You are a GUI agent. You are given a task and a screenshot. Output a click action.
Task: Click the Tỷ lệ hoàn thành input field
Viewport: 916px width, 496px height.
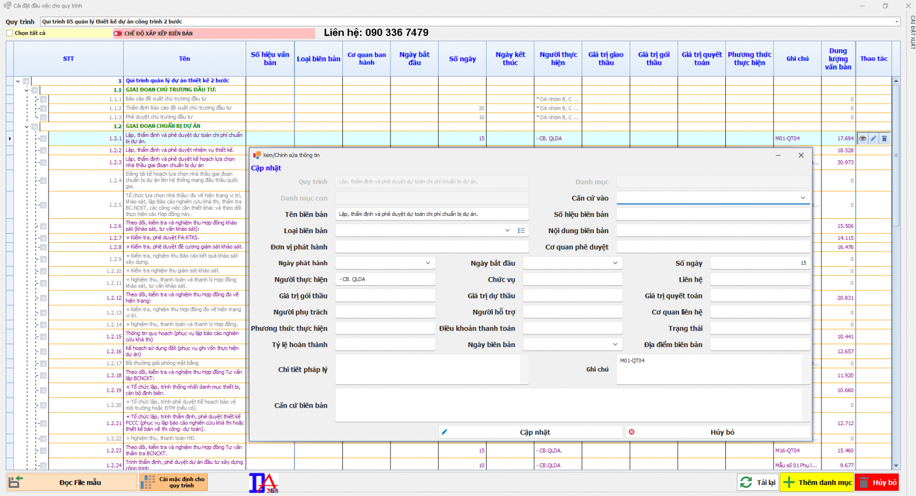[x=385, y=345]
